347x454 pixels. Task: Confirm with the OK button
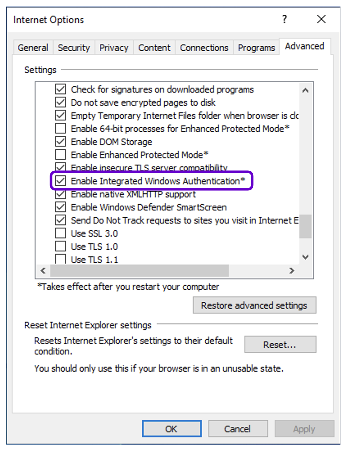[x=171, y=429]
